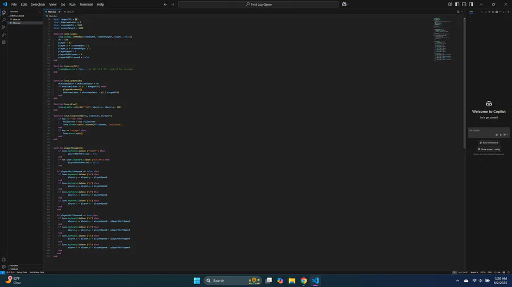This screenshot has height=287, width=512.
Task: Send the Copilot chat message
Action: (x=505, y=135)
